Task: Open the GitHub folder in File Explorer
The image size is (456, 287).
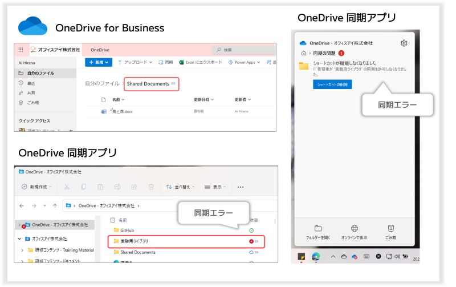Action: pyautogui.click(x=127, y=231)
